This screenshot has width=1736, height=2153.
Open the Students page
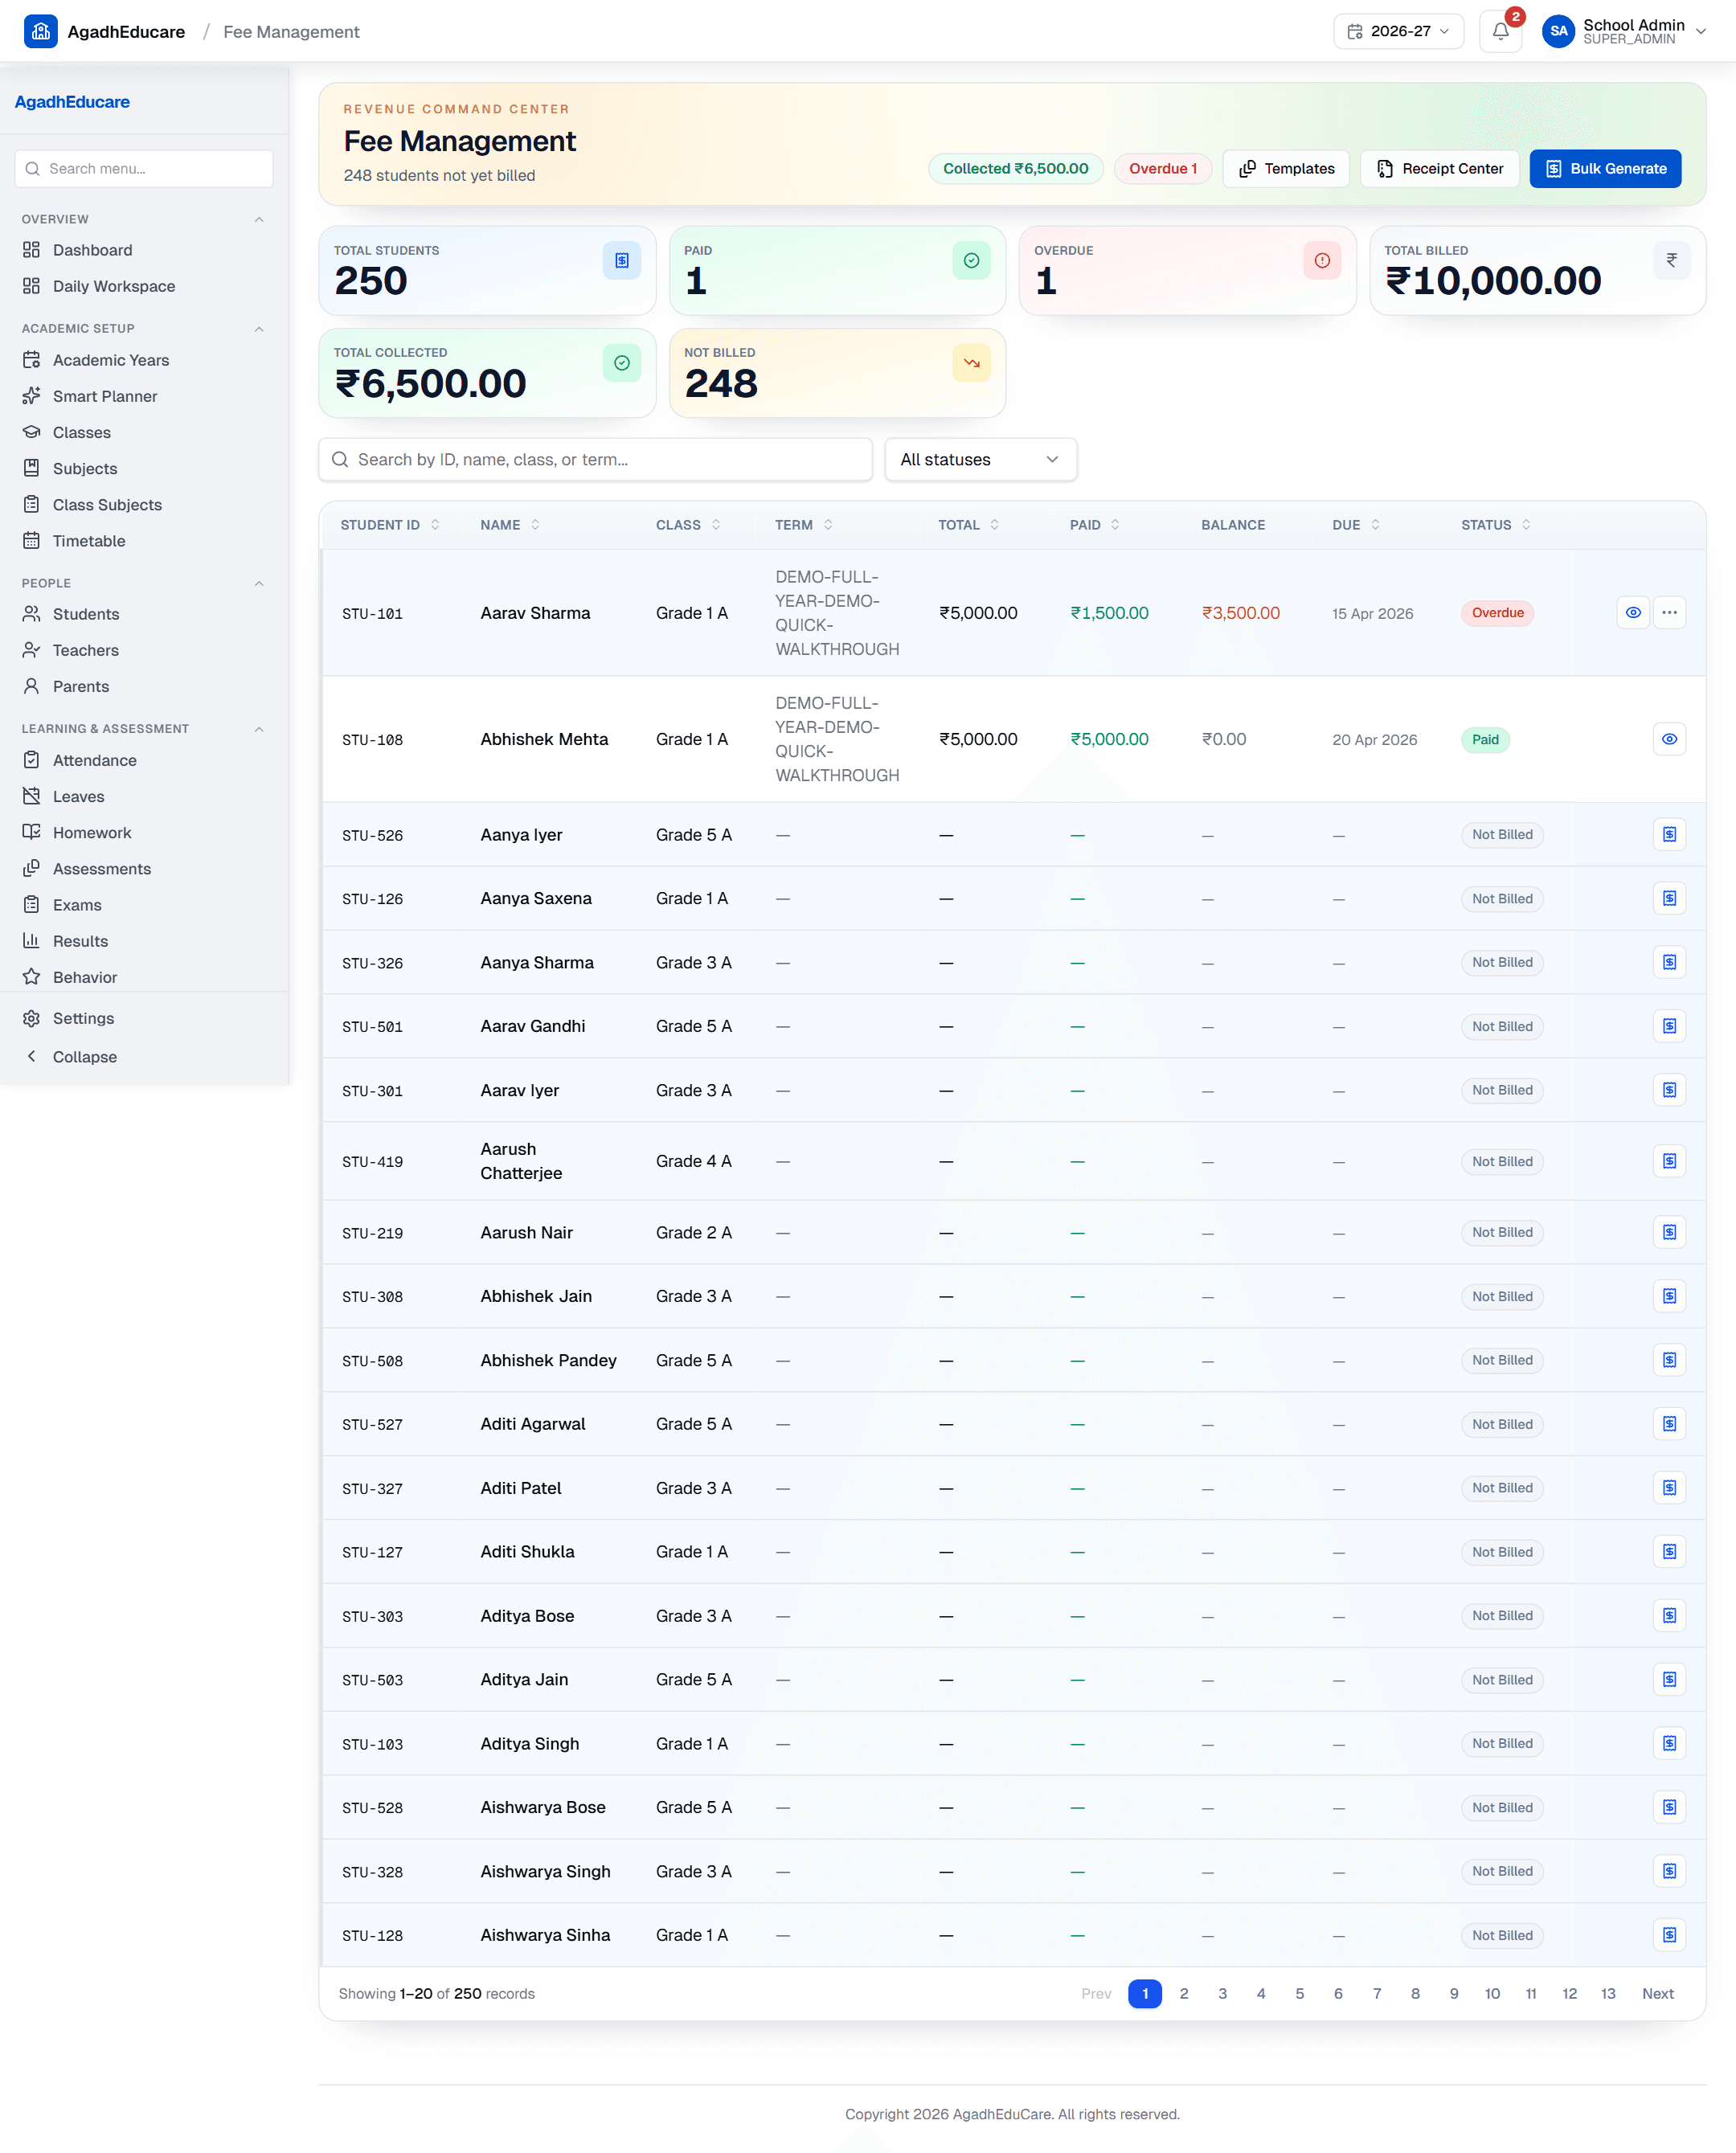tap(144, 614)
